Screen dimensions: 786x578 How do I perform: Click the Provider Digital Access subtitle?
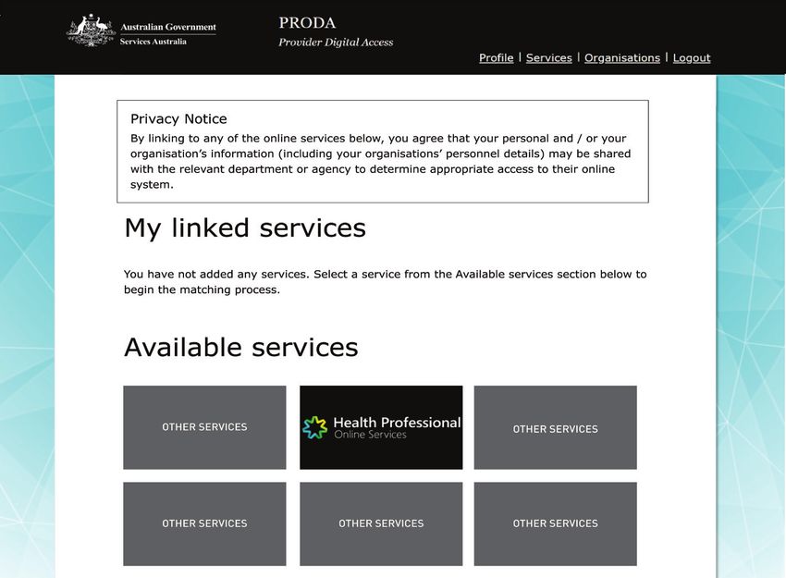click(x=336, y=43)
